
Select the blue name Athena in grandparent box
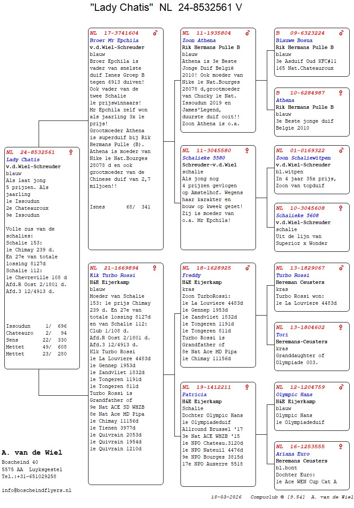[285, 100]
